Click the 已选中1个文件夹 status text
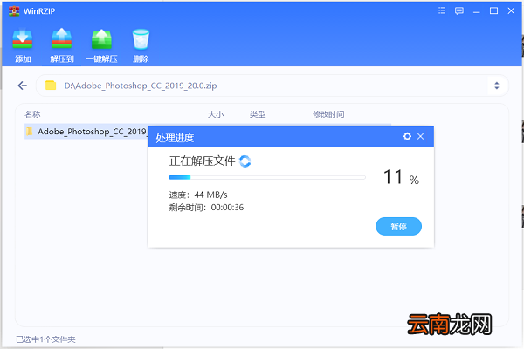524x349 pixels. pos(45,339)
